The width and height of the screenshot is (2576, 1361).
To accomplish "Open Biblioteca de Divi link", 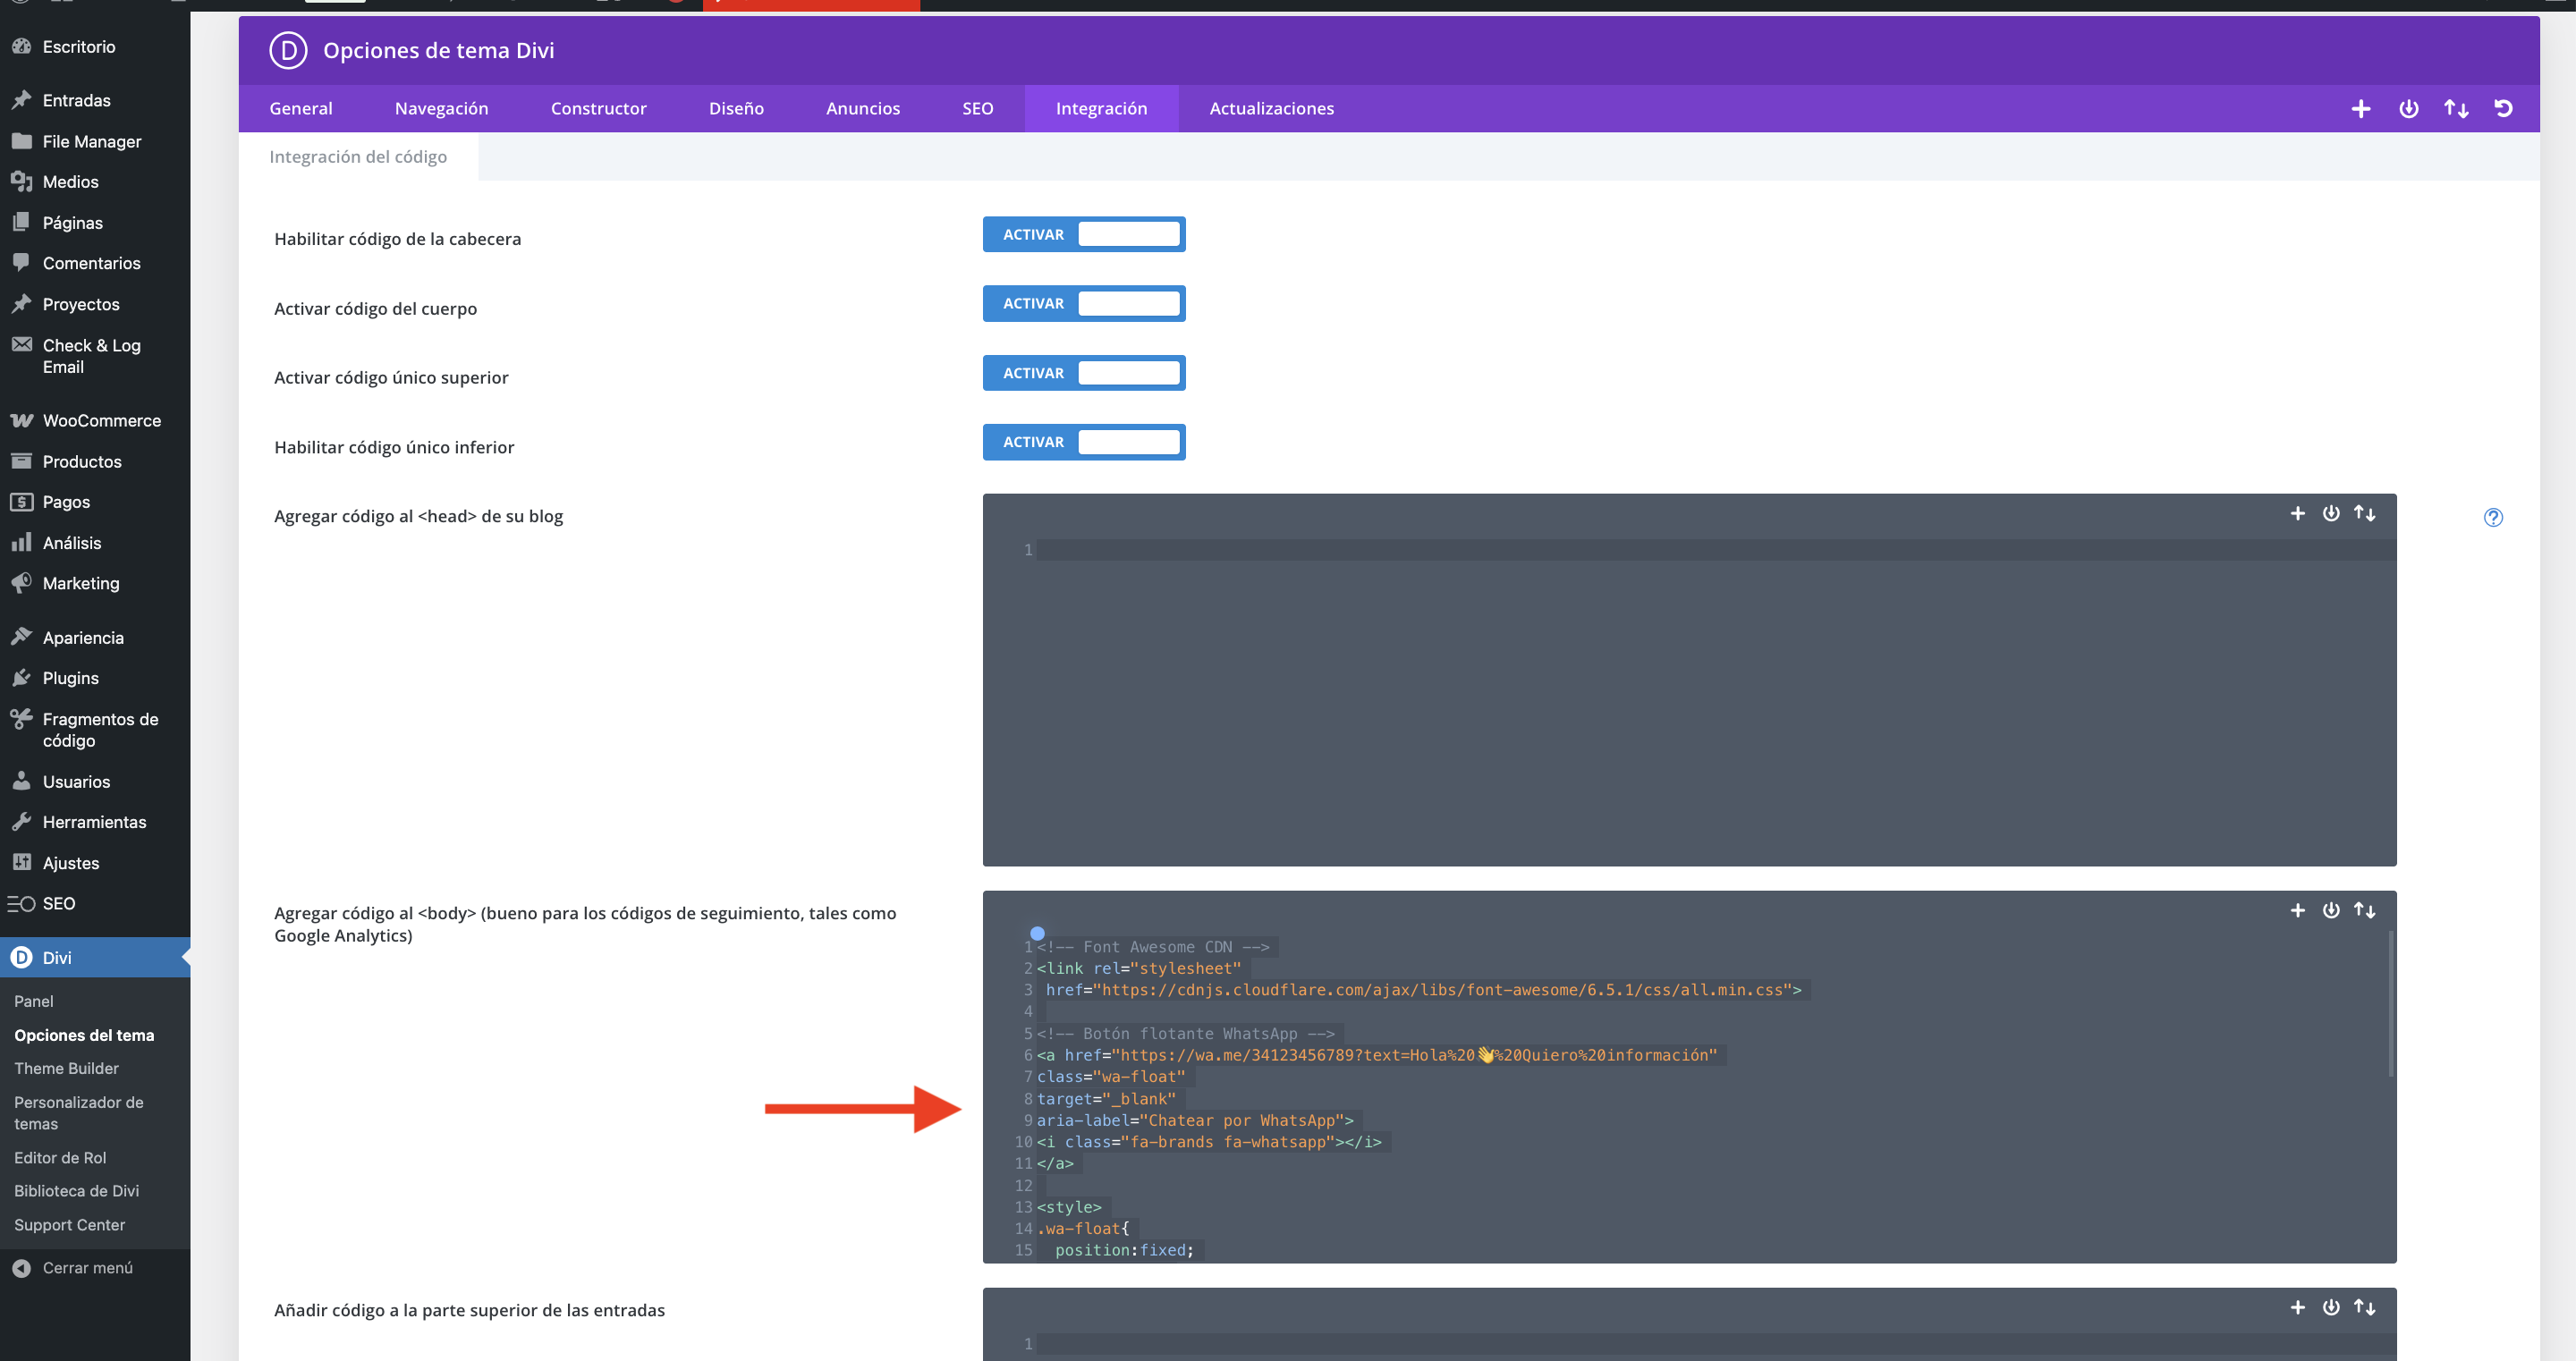I will (76, 1190).
